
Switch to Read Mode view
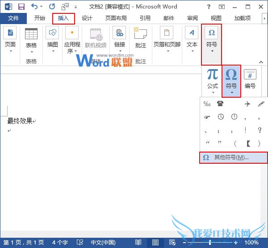pyautogui.click(x=138, y=242)
